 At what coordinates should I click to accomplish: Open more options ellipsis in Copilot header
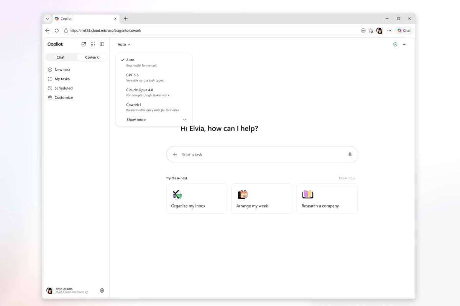point(404,44)
